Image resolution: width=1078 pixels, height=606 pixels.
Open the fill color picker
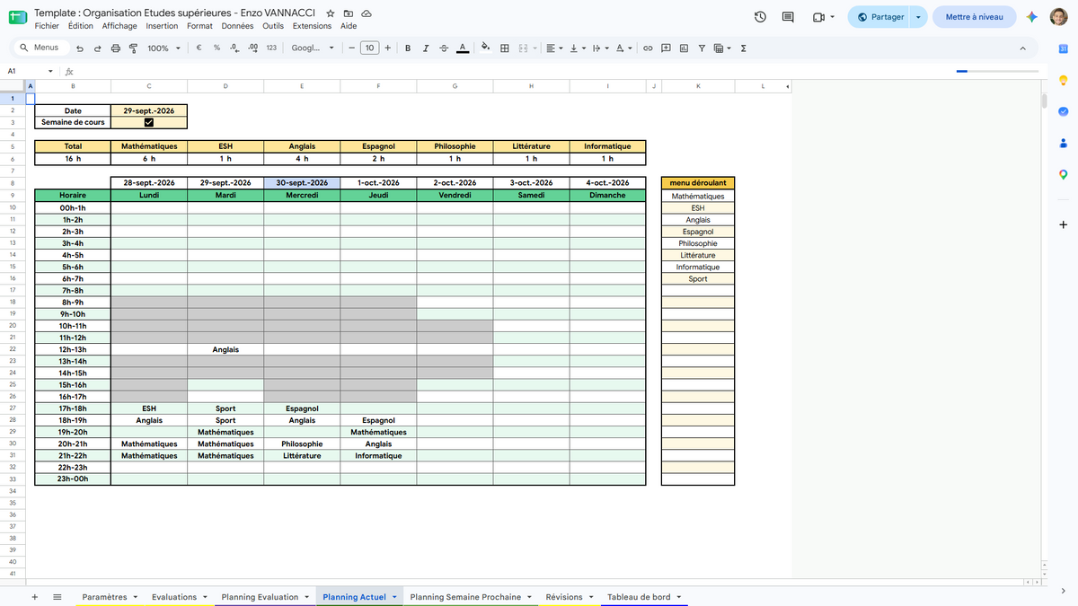pos(486,48)
